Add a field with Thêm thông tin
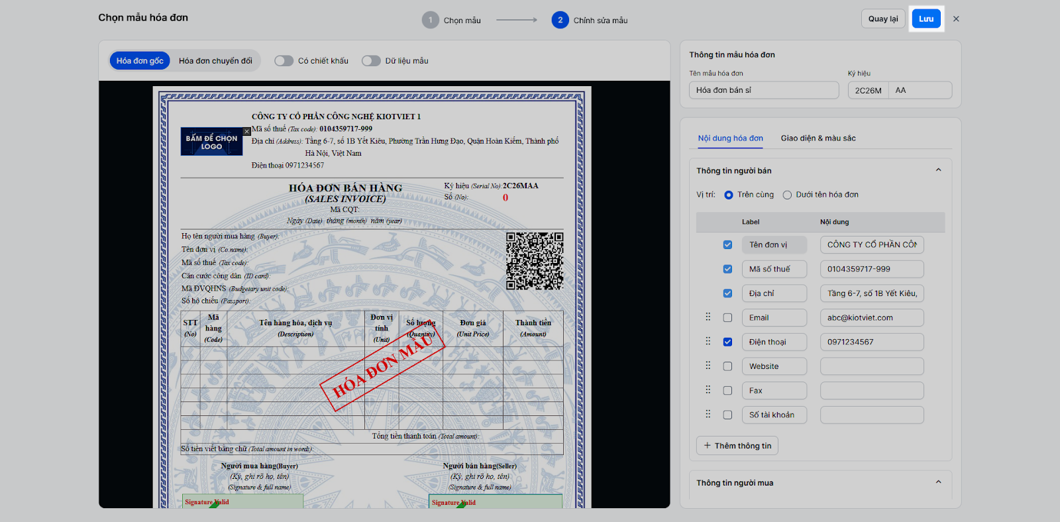Viewport: 1060px width, 522px height. point(737,446)
